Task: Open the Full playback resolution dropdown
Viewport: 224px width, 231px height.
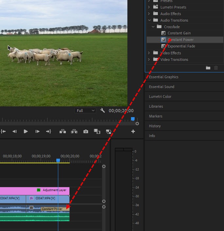Action: coord(85,111)
